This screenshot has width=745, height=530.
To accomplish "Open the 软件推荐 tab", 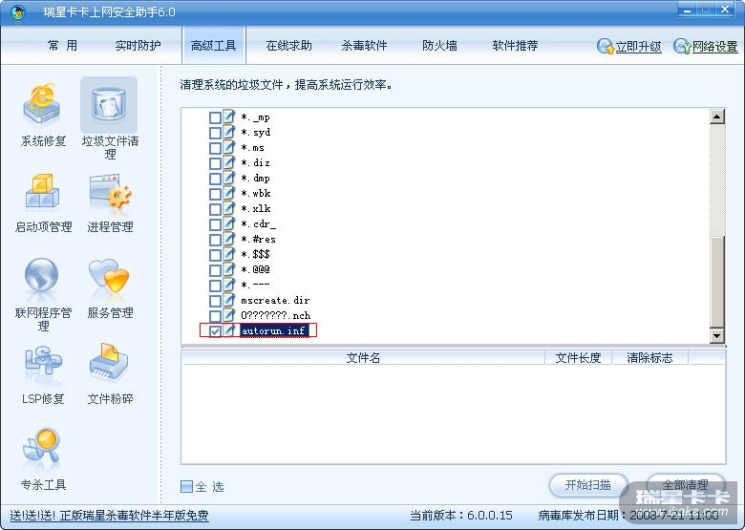I will coord(515,46).
